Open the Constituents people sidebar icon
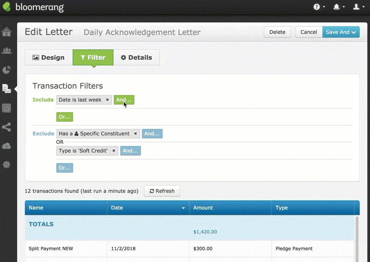Viewport: 370px width, 262px height. [x=7, y=51]
